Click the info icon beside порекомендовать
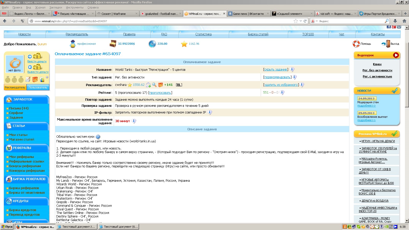The width and height of the screenshot is (409, 230). click(x=294, y=77)
